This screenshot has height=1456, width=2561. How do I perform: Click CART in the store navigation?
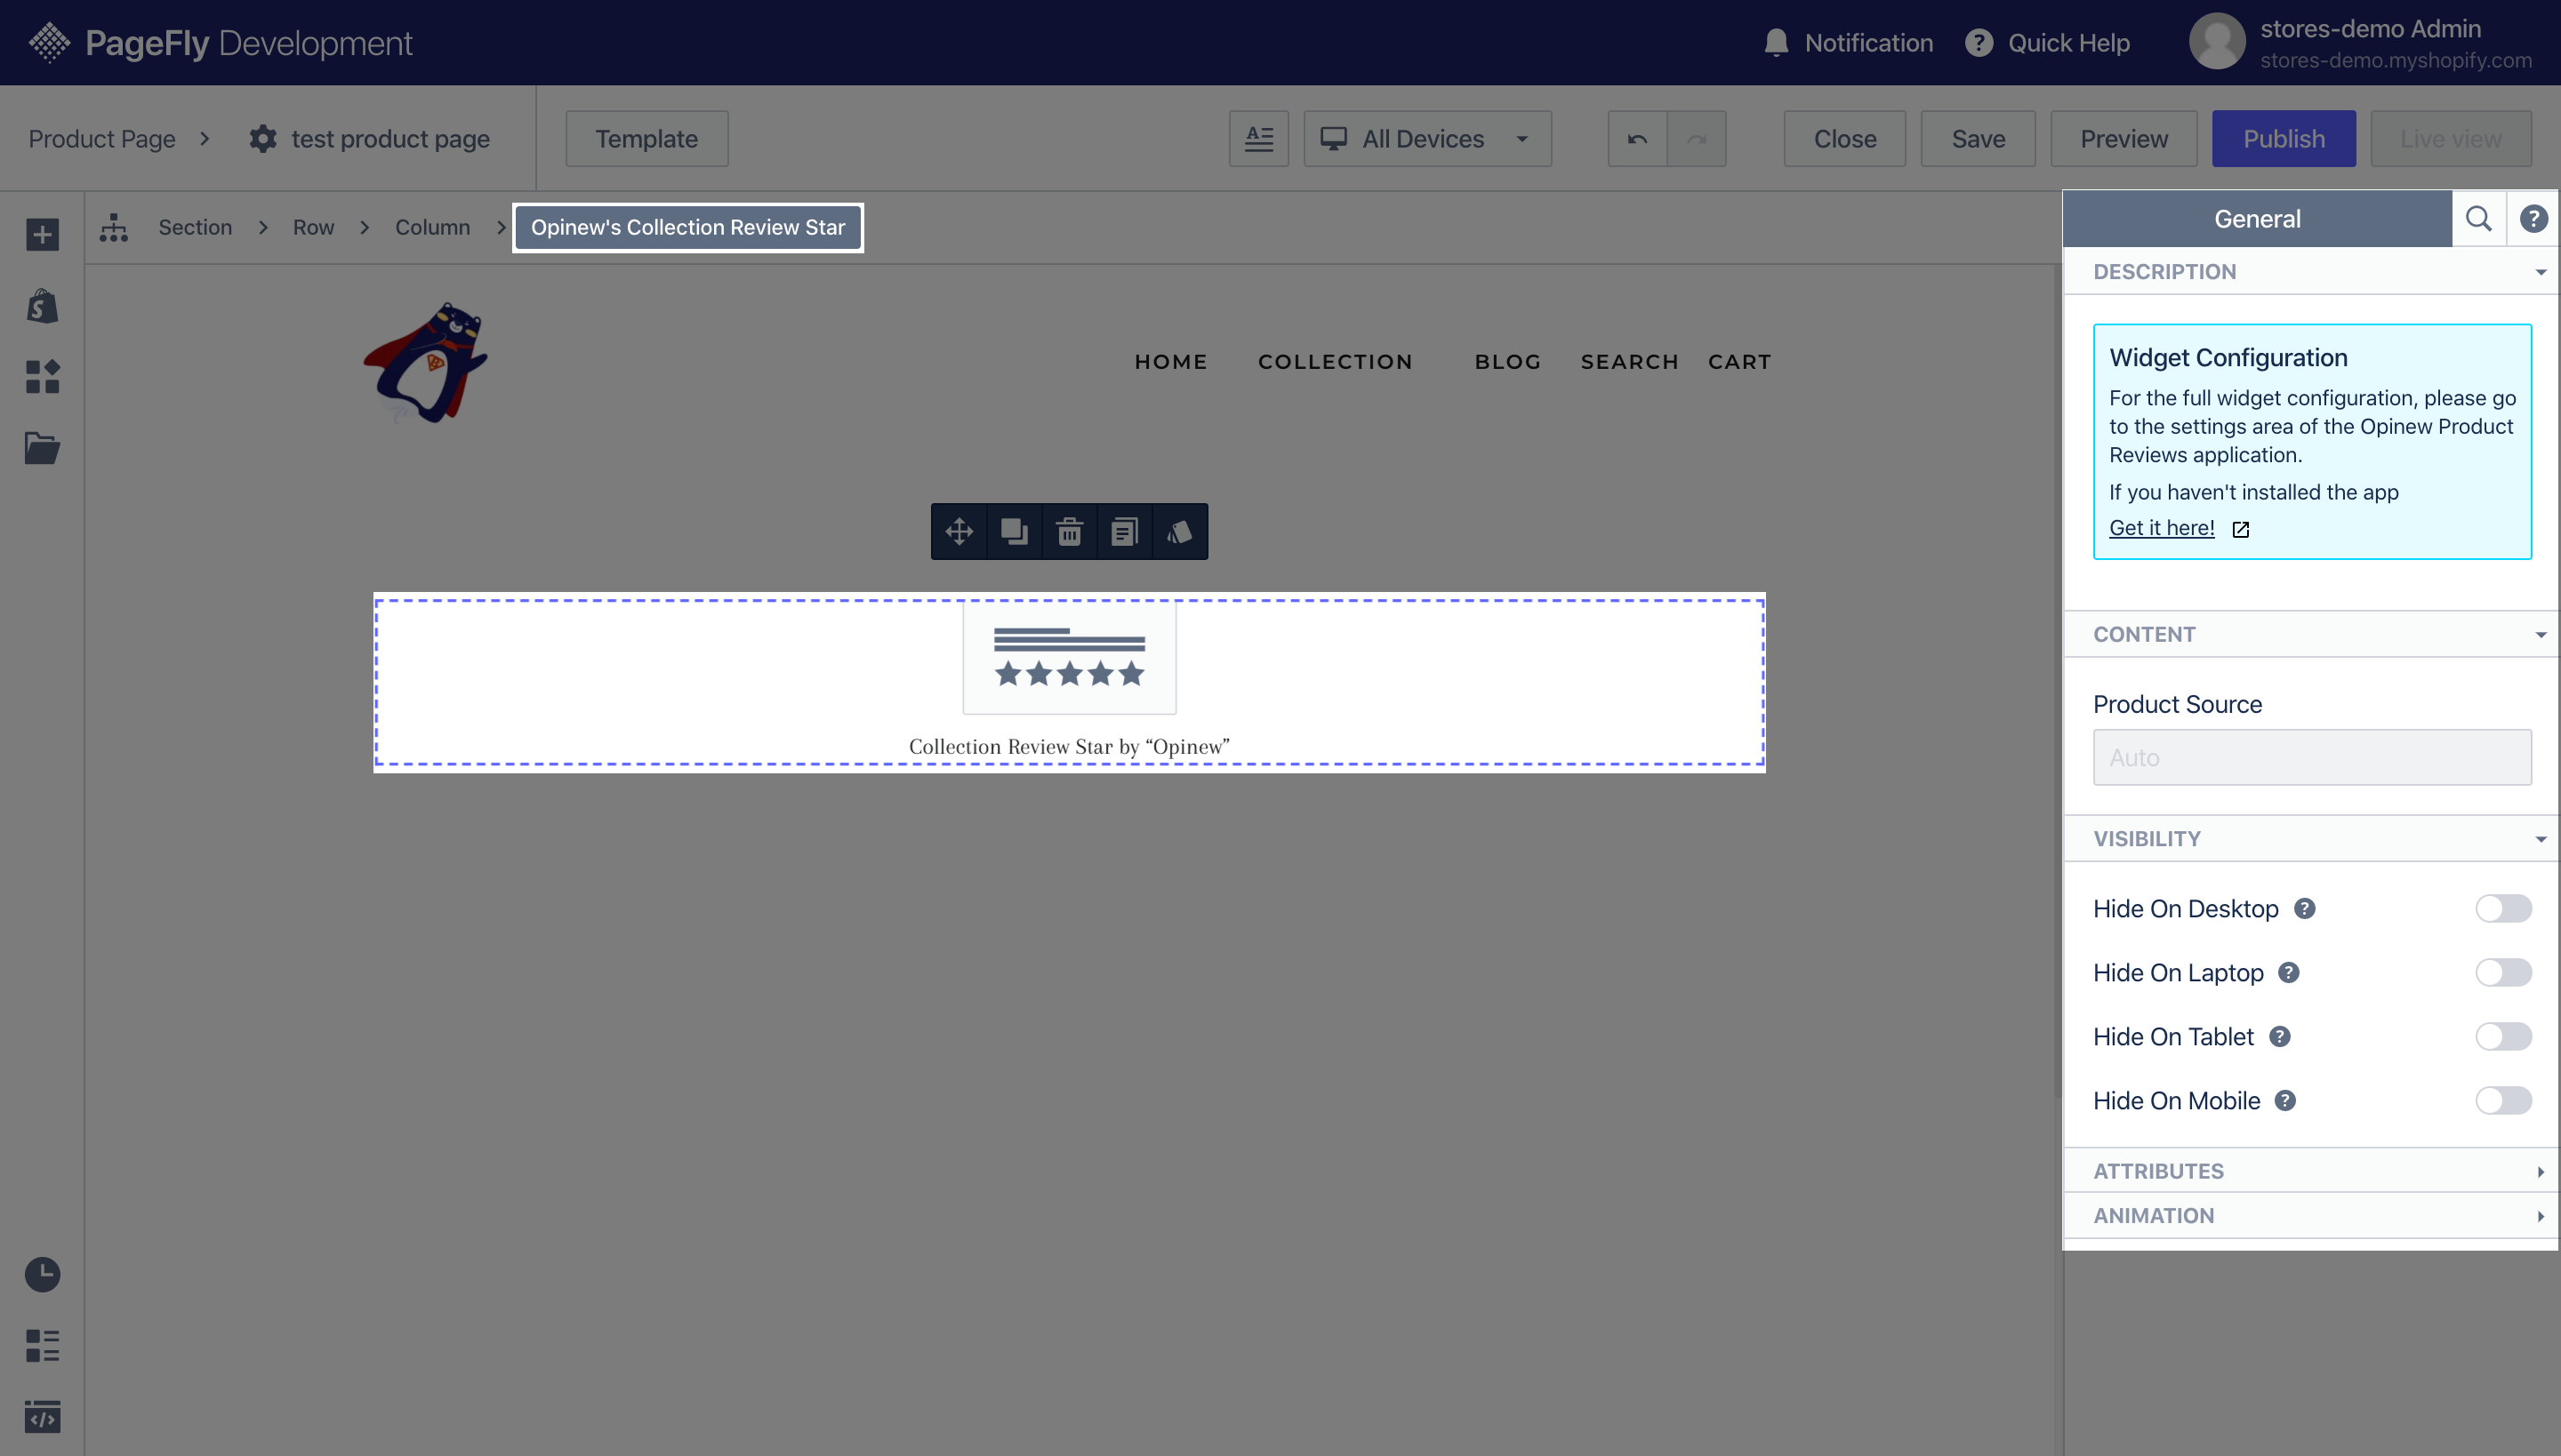1739,362
